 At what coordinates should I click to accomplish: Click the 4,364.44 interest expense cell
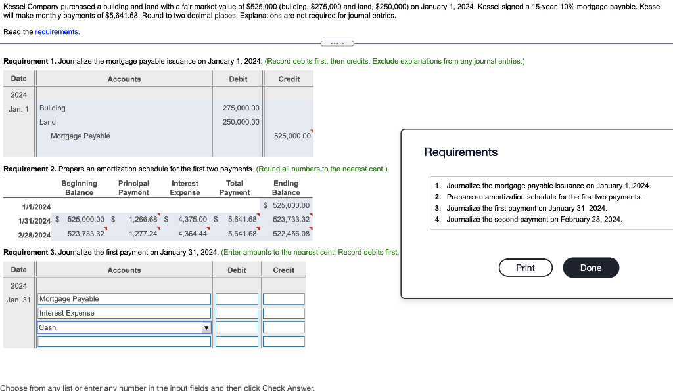coord(193,234)
